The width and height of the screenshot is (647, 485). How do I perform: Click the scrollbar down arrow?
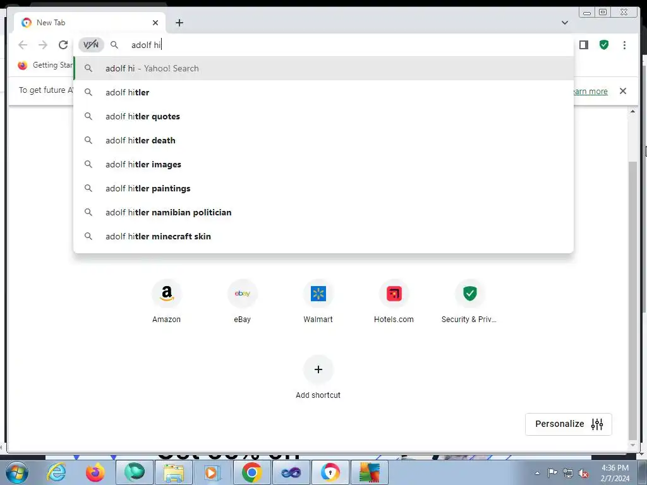pyautogui.click(x=632, y=445)
